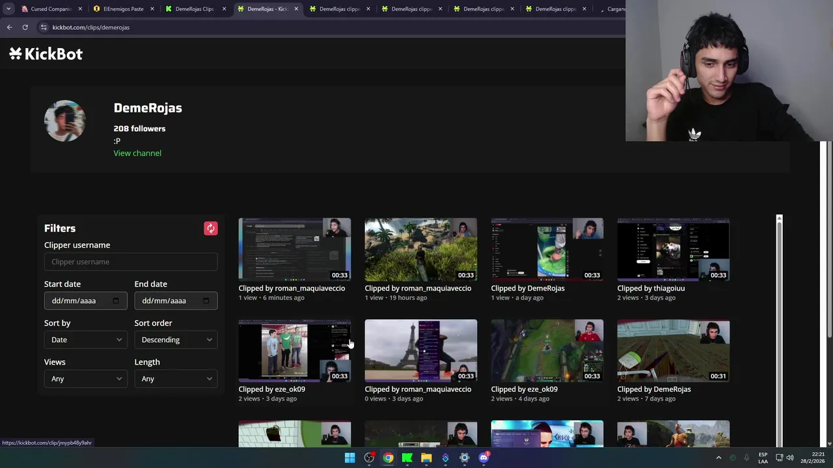The width and height of the screenshot is (833, 468).
Task: Open Discord from the taskbar
Action: (484, 458)
